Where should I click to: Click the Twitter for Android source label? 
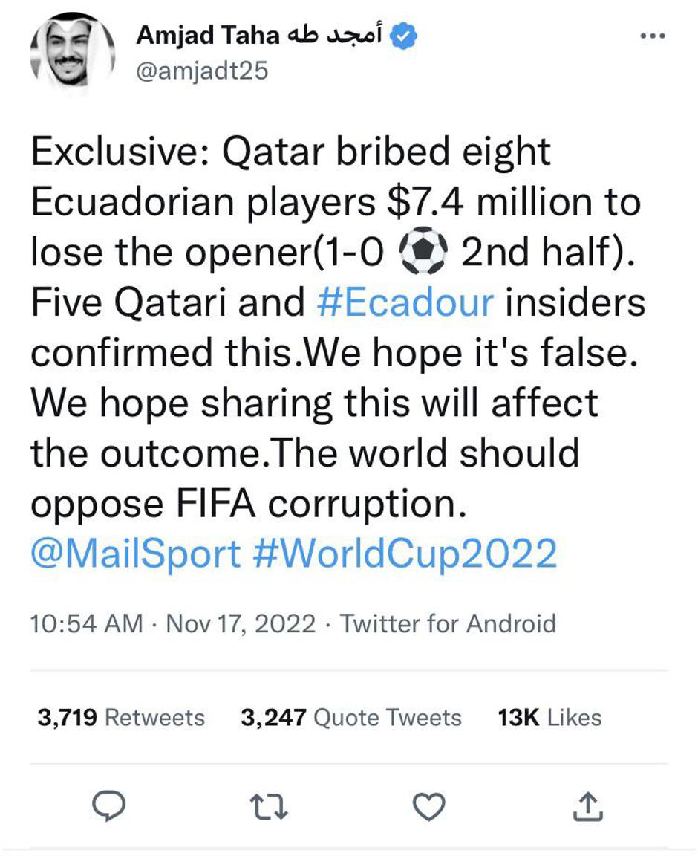[448, 623]
